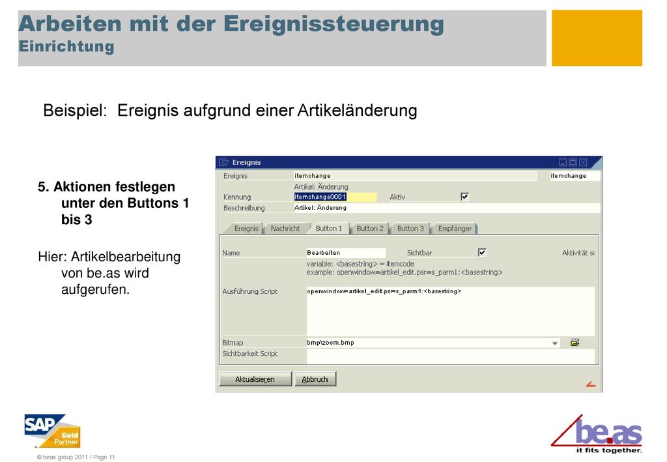Click the 'variable: <basestring> = itemcode' hint
The width and height of the screenshot is (667, 462).
click(x=360, y=264)
